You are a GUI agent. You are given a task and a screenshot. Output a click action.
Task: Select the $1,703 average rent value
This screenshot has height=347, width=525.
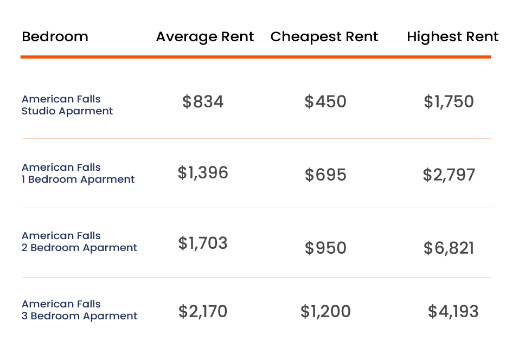tap(203, 243)
